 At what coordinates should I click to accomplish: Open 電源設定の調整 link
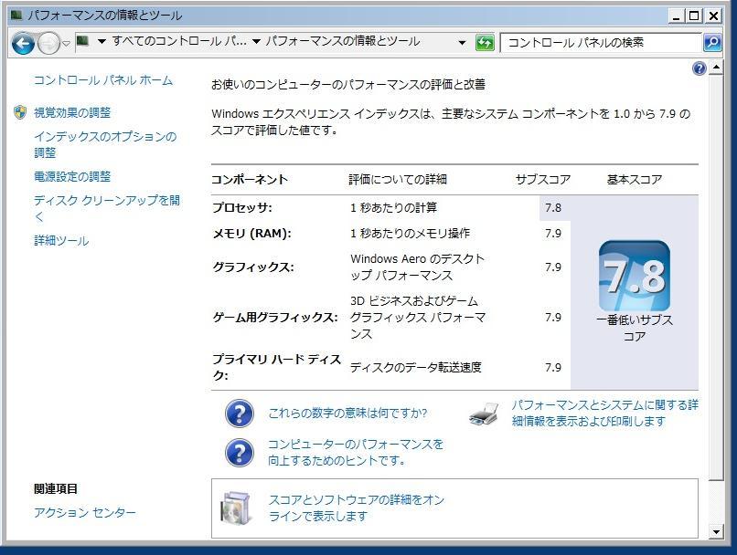click(72, 177)
